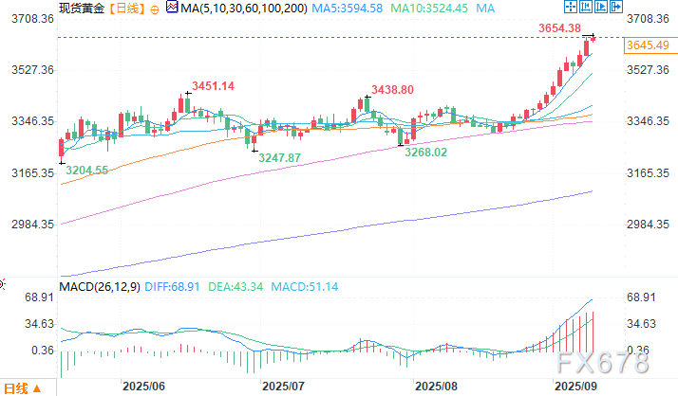678x396 pixels.
Task: Click the orange crosshair icon beside 日线
Action: [x=157, y=9]
